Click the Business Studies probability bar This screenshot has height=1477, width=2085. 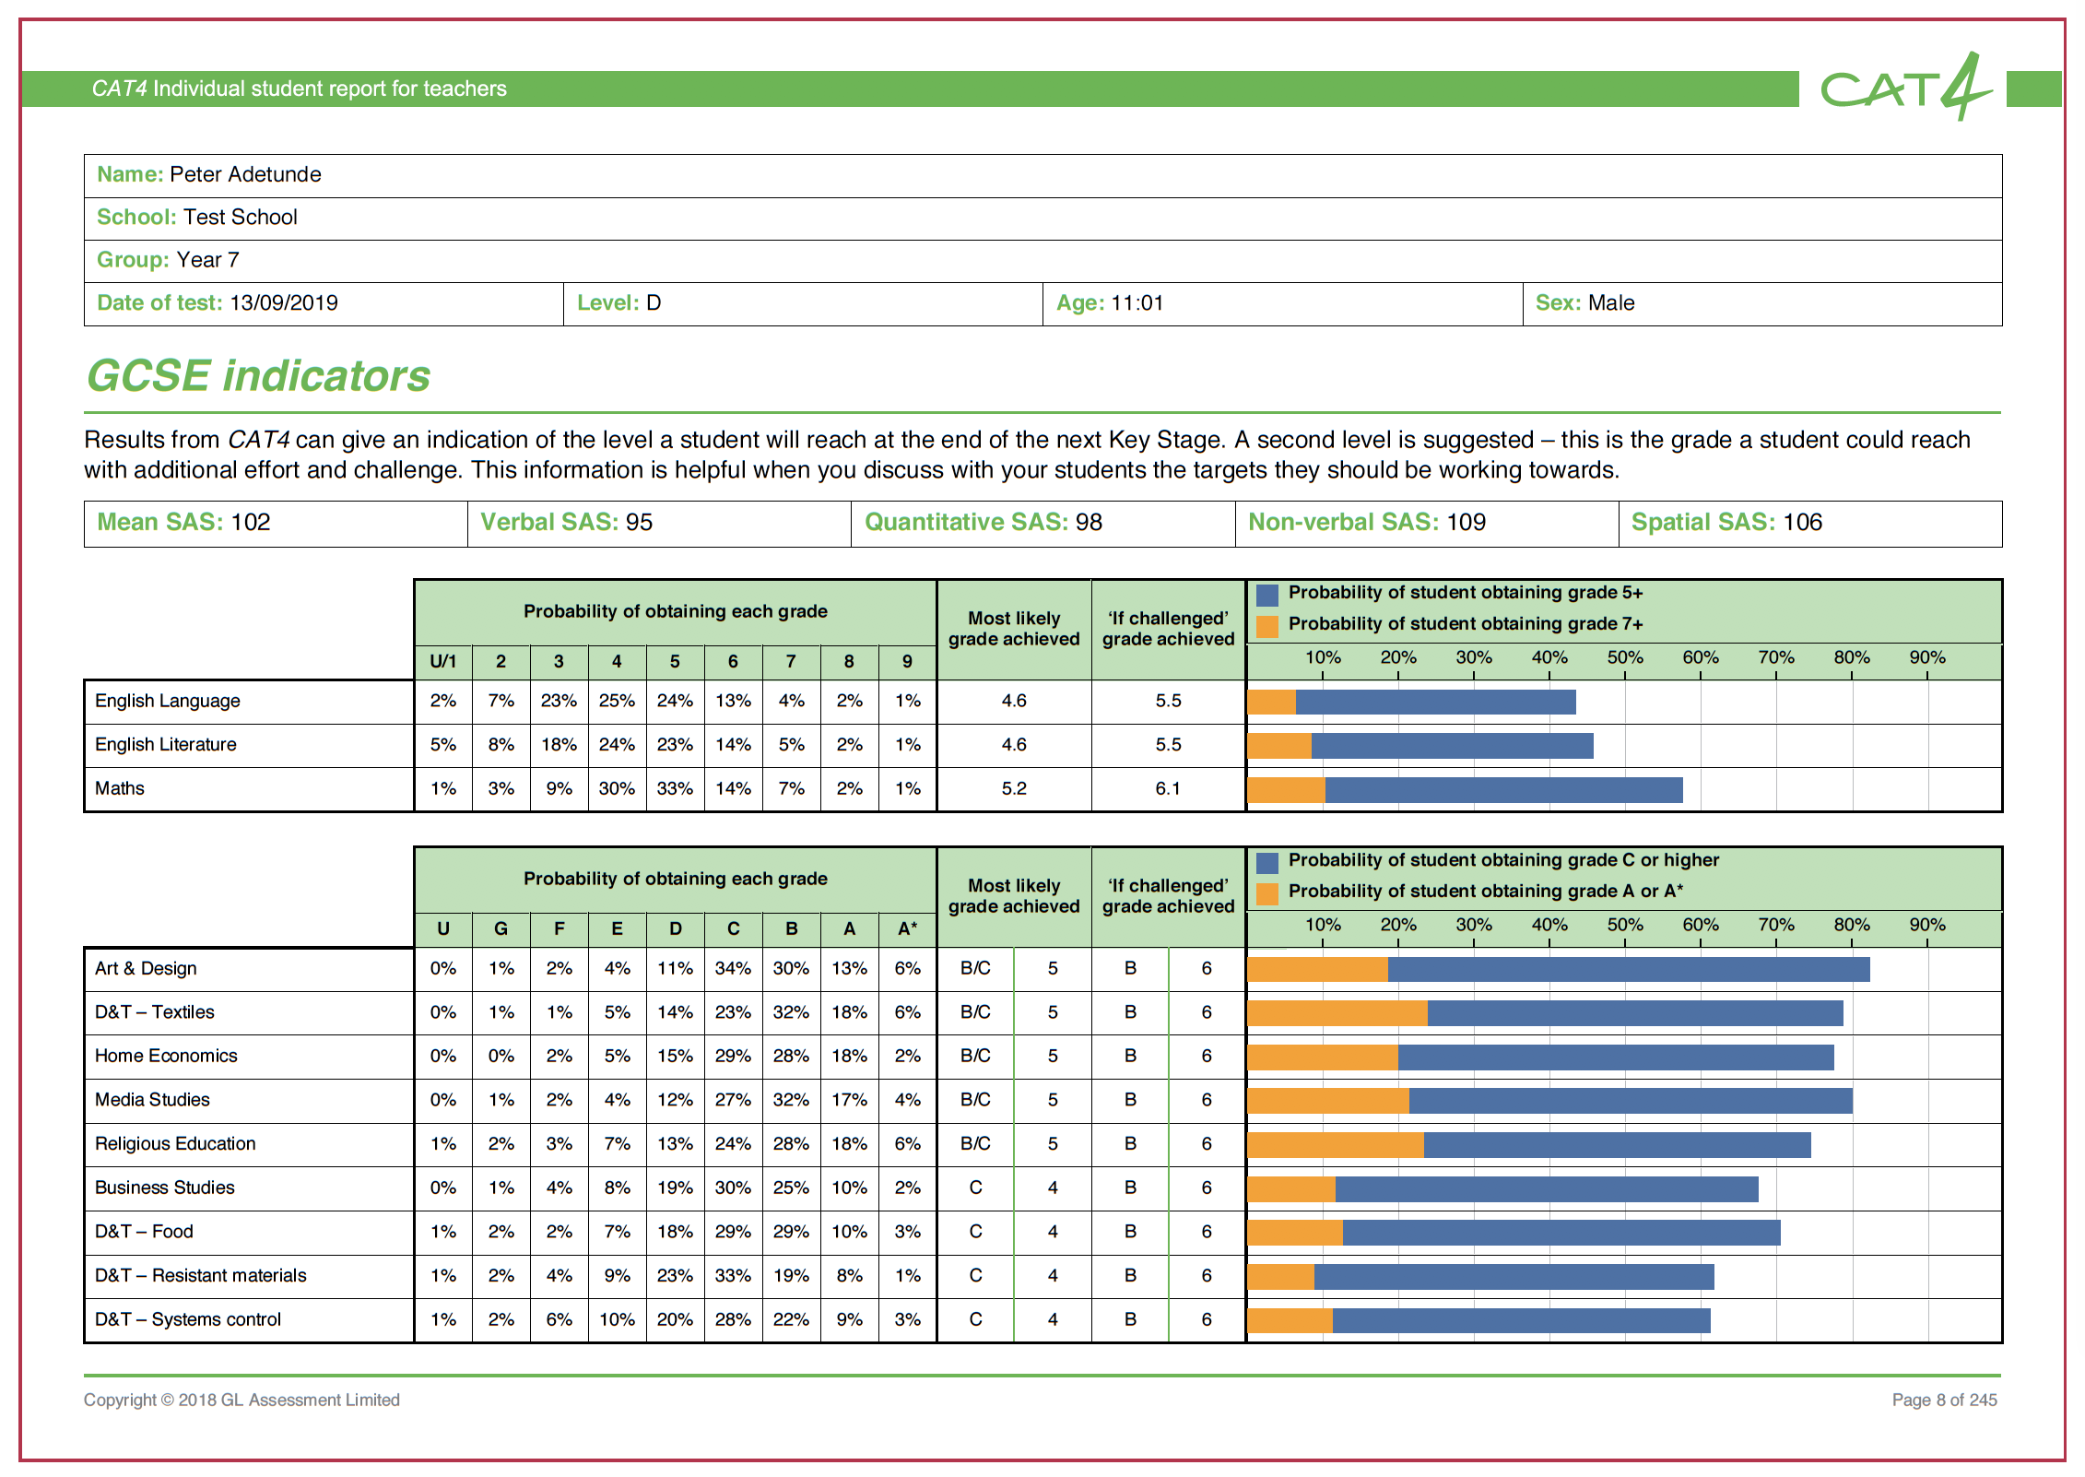click(1503, 1189)
